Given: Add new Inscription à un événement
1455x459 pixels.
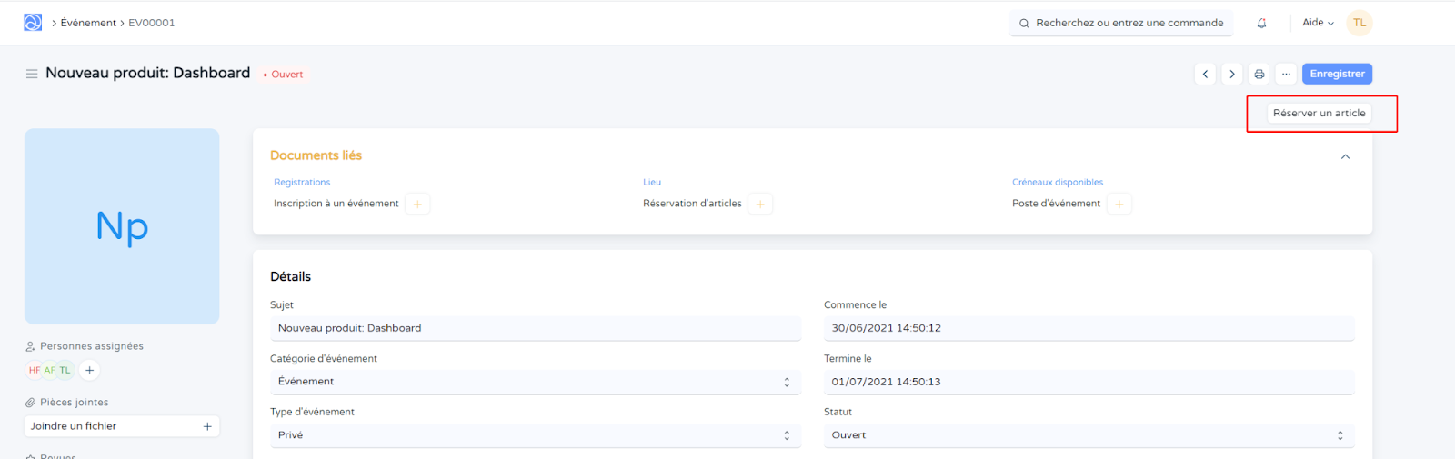Looking at the screenshot, I should tap(417, 204).
